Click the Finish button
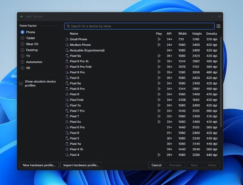Screen dimensions: 243x185 (212, 165)
